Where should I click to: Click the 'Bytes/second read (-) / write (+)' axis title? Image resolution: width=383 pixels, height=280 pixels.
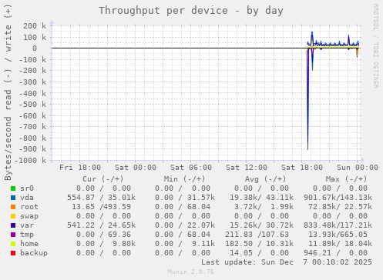(x=8, y=92)
